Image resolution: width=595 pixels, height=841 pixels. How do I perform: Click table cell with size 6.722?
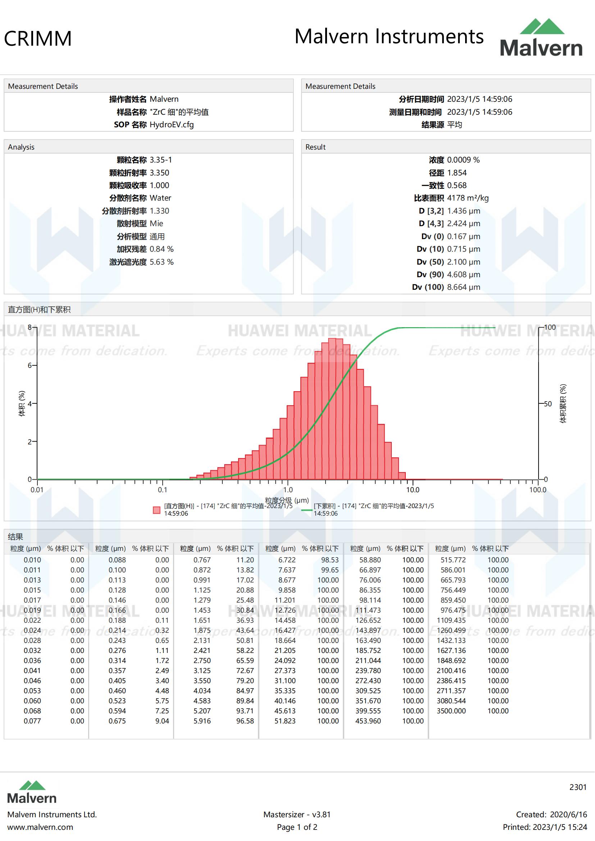[287, 560]
